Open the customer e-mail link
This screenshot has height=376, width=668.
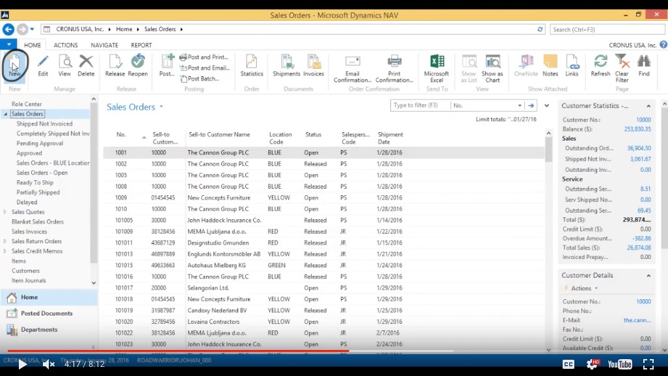click(x=637, y=320)
